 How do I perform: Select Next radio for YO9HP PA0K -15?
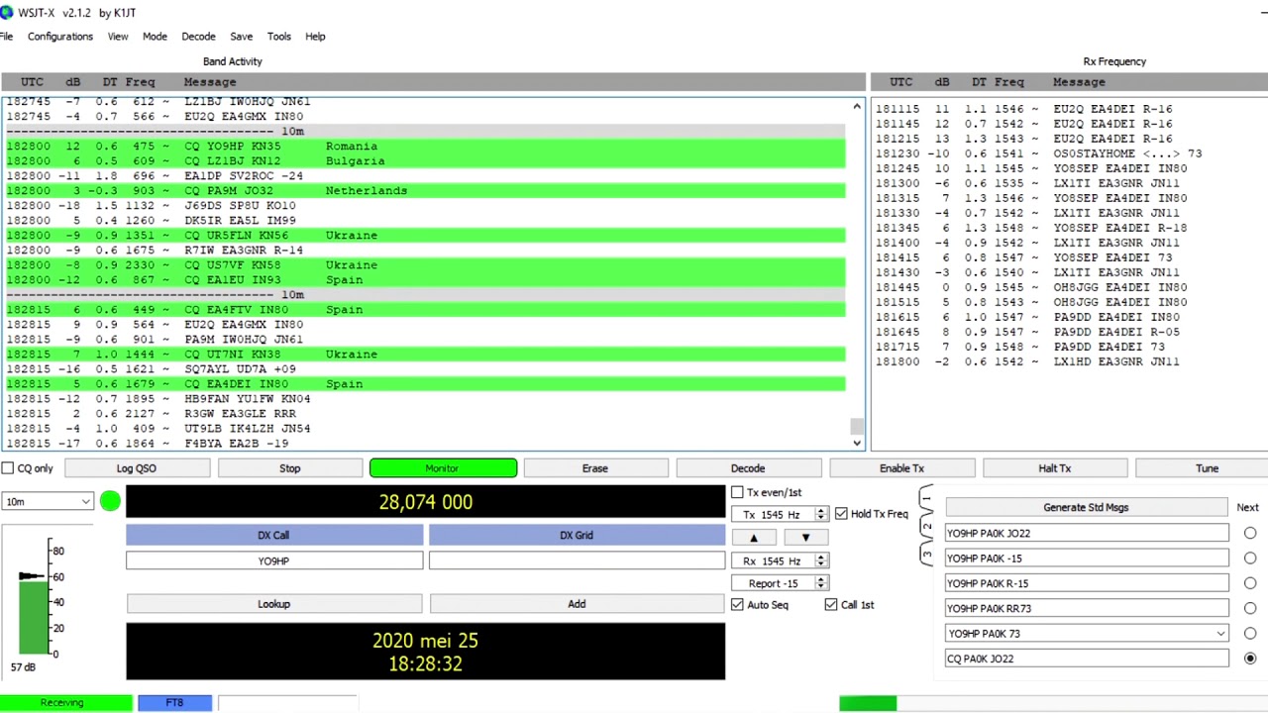tap(1250, 559)
